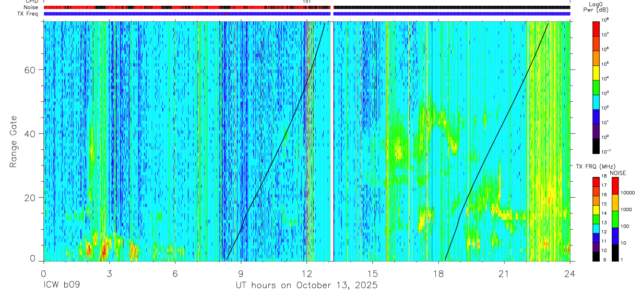Click the 100 tick on the NOISE colorbar

tap(625, 227)
